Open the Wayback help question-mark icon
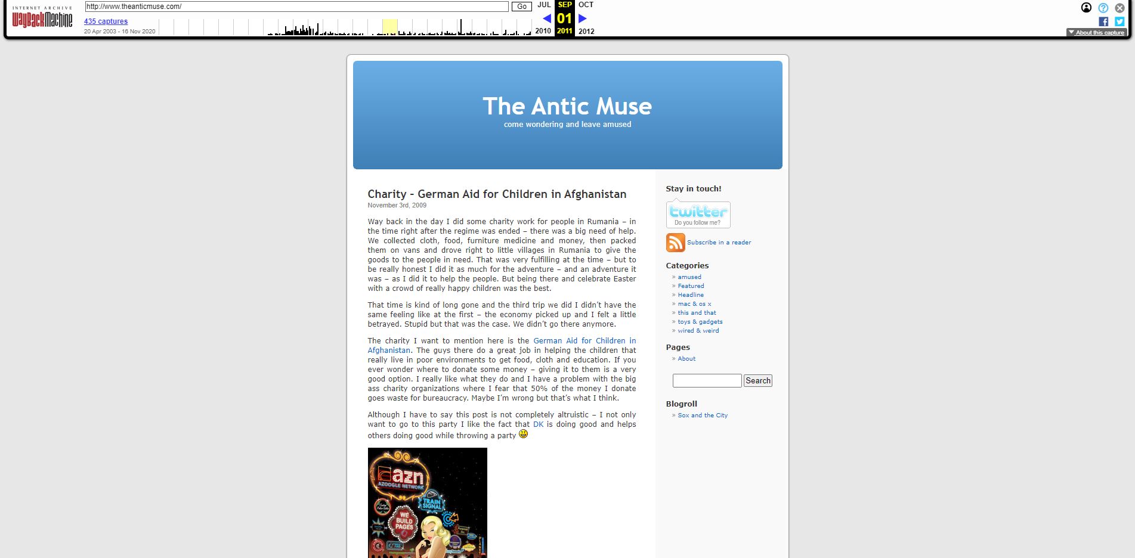 pos(1103,8)
